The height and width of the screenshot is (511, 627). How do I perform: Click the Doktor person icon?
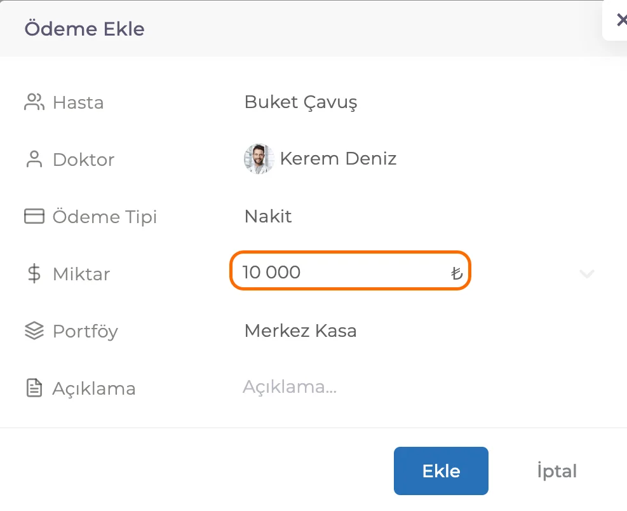point(34,160)
